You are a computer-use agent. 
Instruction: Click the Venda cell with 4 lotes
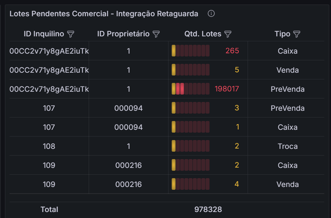click(x=288, y=184)
